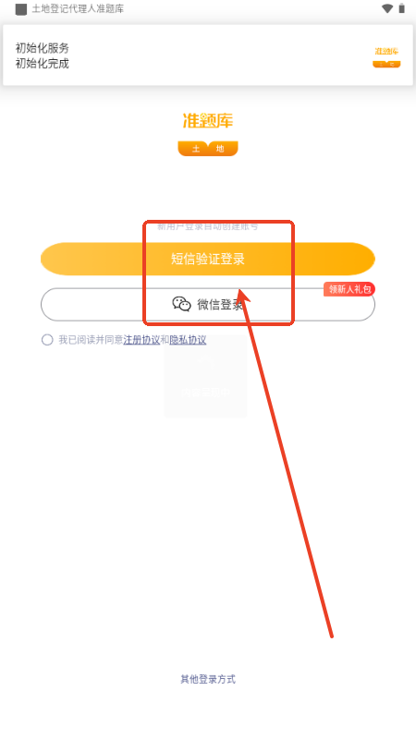Tap the 初始化服务 notification text

[42, 48]
